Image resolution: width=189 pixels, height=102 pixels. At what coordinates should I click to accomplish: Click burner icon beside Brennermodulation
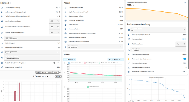(x=65, y=29)
